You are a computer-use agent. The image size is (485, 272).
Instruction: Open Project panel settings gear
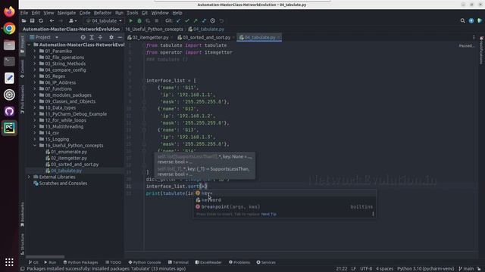(111, 37)
